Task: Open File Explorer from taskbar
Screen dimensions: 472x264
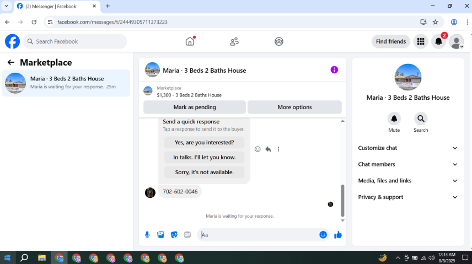Action: pos(42,258)
